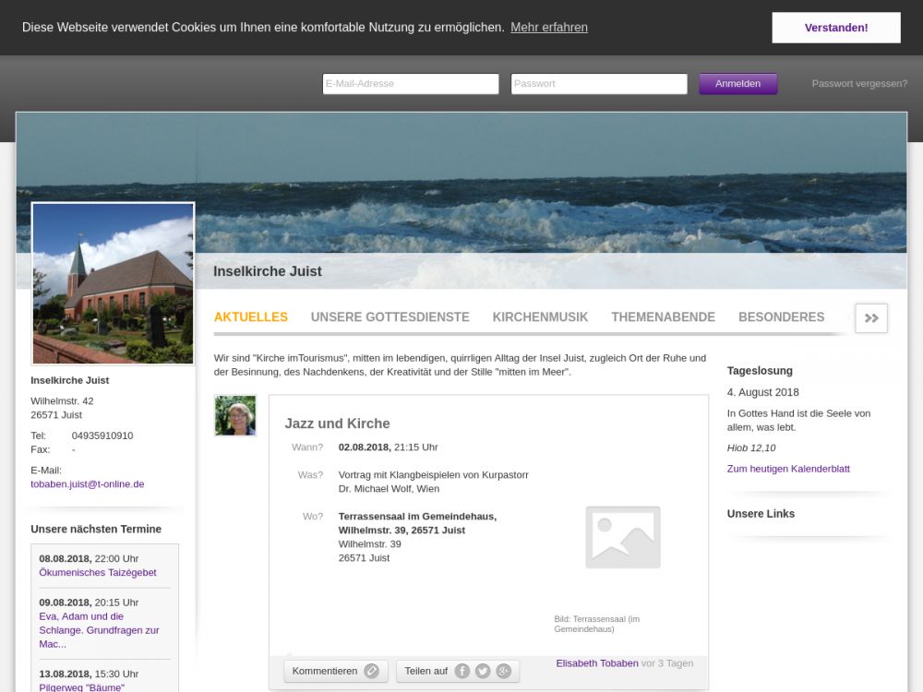This screenshot has width=923, height=692.
Task: Focus the E-Mail-Adresse input field
Action: [410, 84]
